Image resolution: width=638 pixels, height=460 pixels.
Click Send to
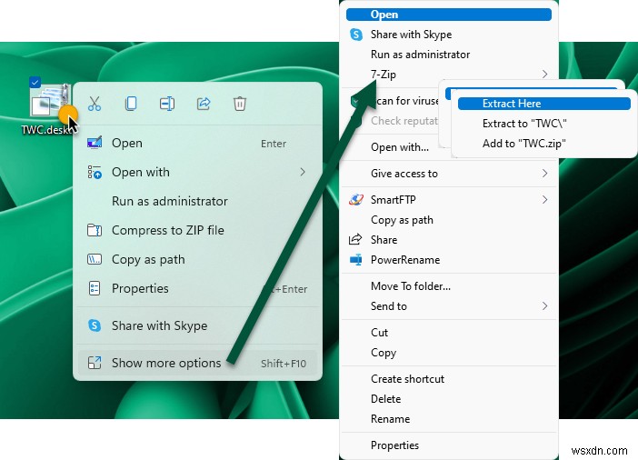tap(449, 306)
